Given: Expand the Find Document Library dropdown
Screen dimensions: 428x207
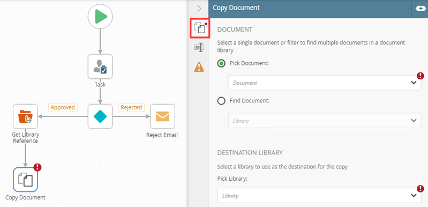Looking at the screenshot, I should coord(325,121).
